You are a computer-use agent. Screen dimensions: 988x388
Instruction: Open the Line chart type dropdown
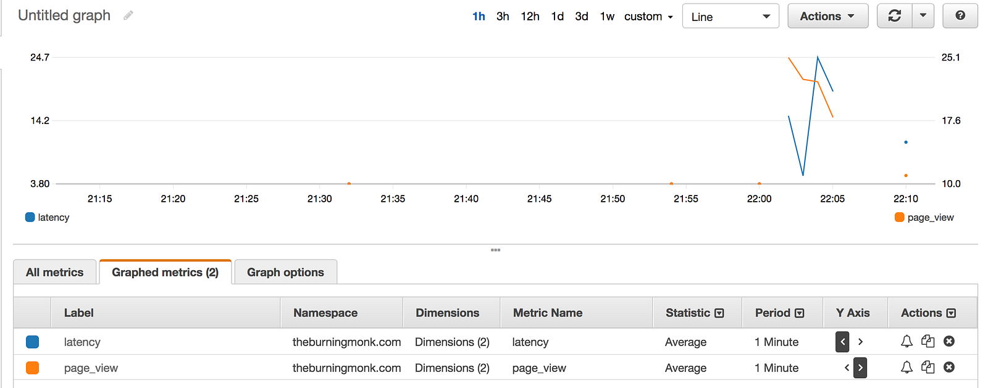(x=731, y=17)
